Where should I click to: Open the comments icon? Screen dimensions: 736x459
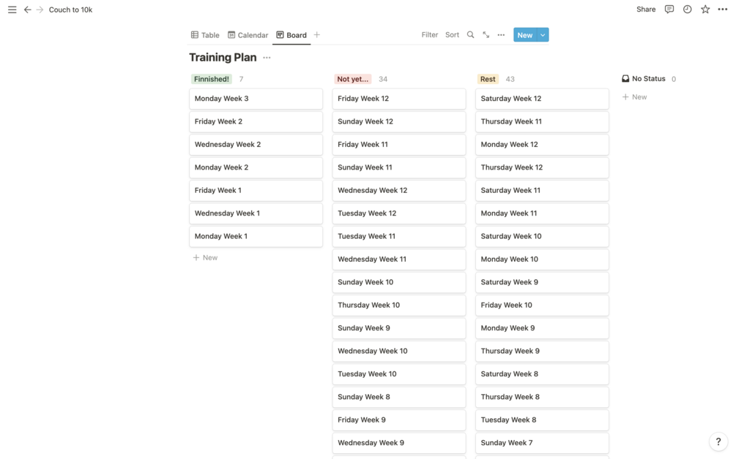669,10
